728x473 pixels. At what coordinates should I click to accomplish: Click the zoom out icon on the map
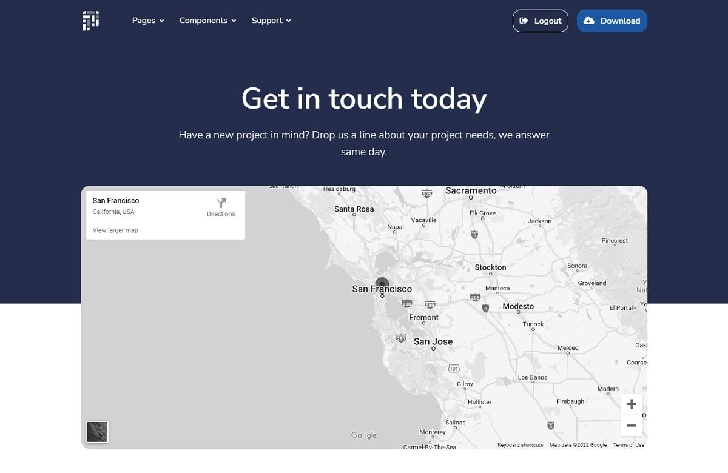pyautogui.click(x=632, y=426)
